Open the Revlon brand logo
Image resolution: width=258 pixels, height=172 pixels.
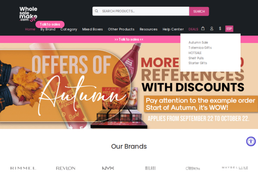66,168
